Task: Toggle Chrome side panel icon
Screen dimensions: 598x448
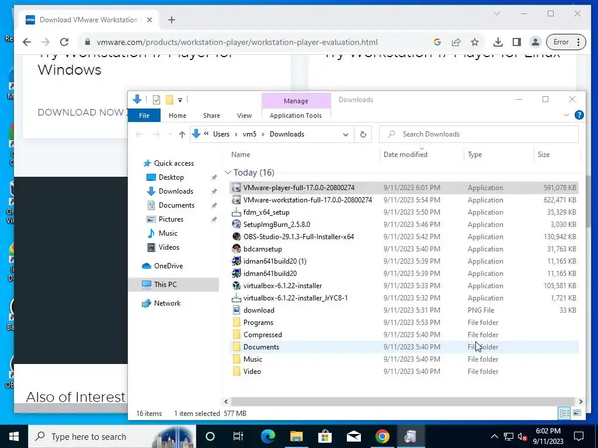Action: click(516, 42)
